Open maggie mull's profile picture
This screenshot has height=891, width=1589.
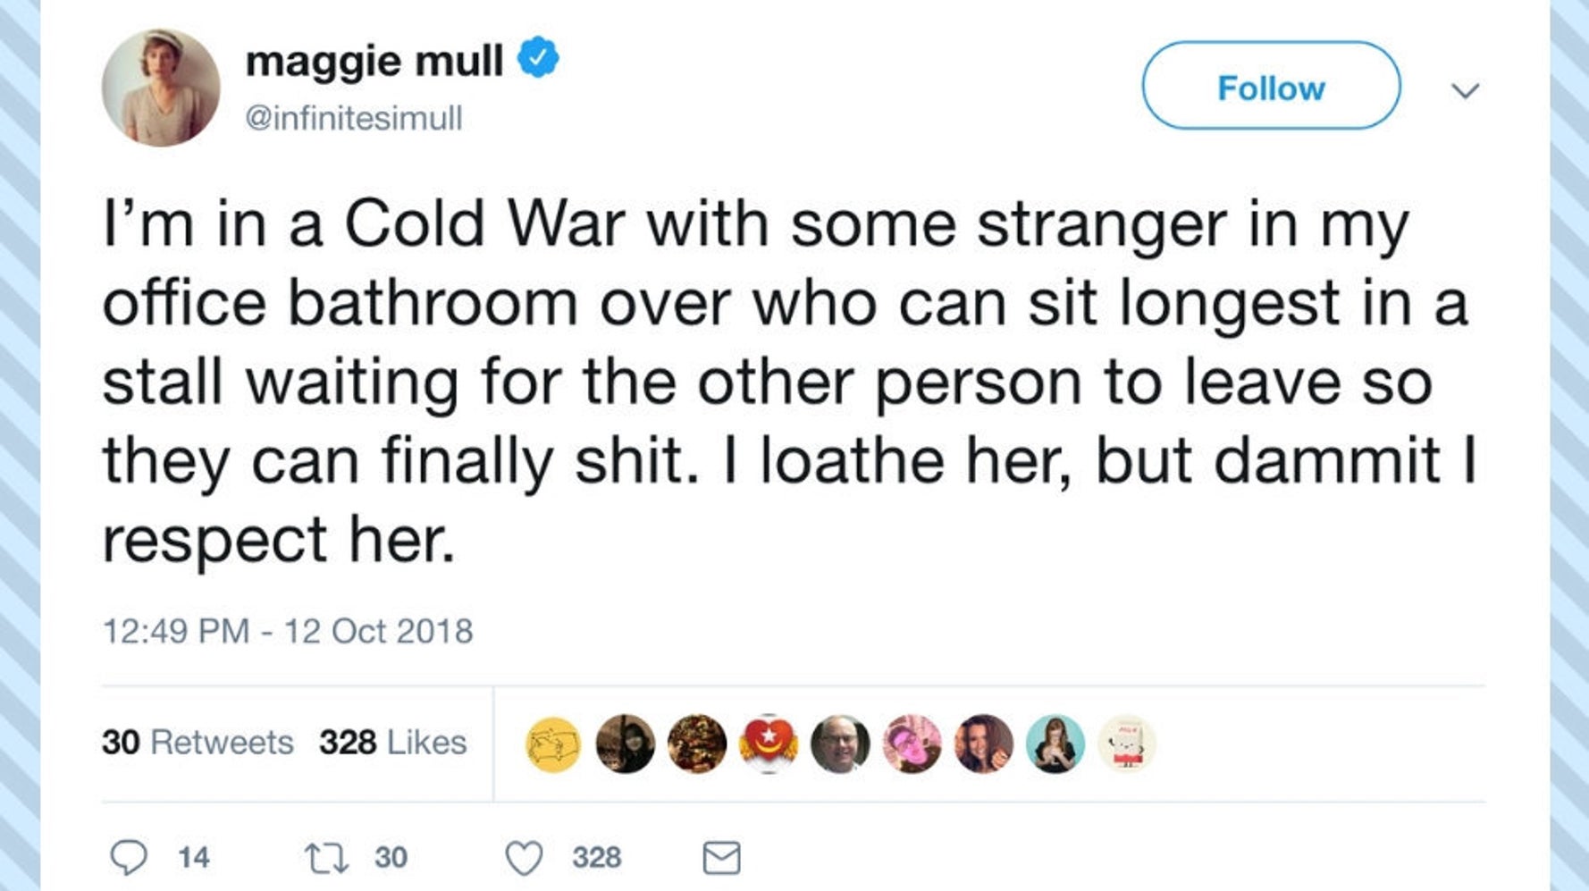[x=161, y=88]
